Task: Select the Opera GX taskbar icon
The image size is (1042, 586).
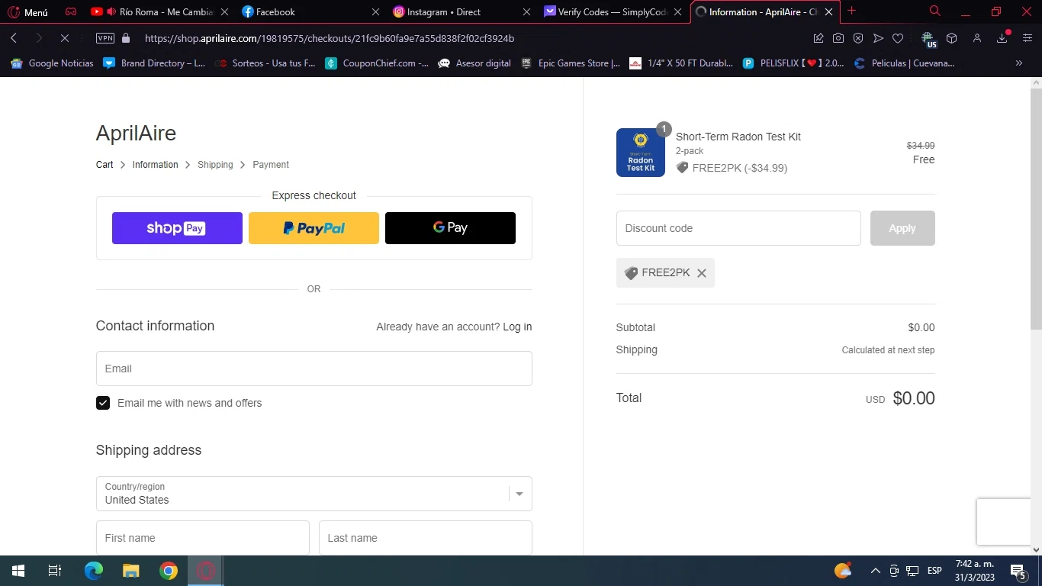Action: pyautogui.click(x=206, y=571)
